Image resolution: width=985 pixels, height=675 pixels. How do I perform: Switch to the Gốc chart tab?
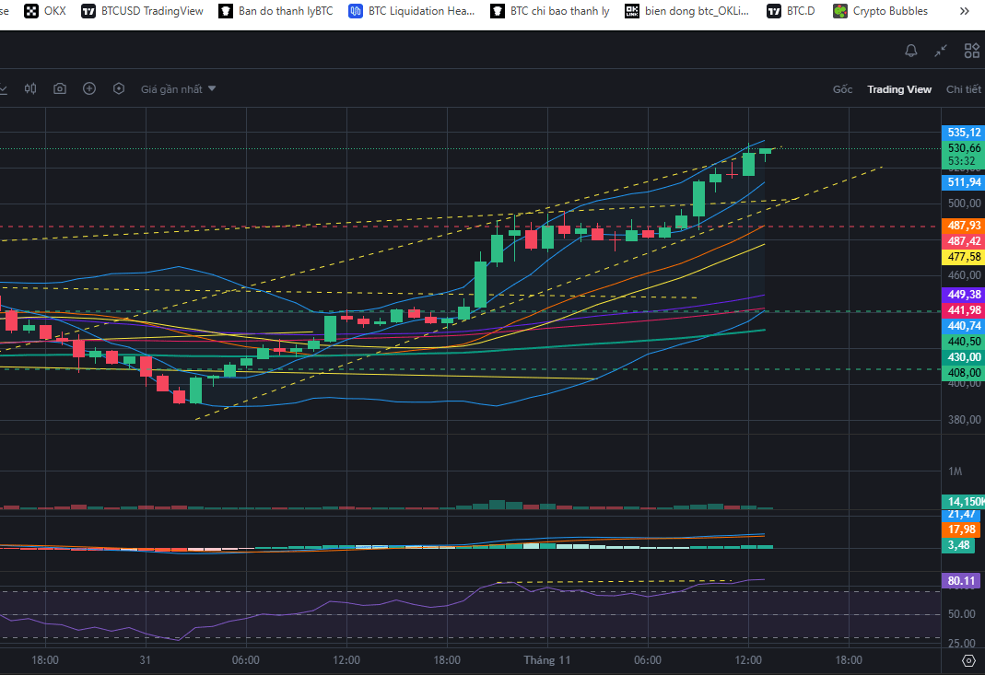pyautogui.click(x=842, y=89)
